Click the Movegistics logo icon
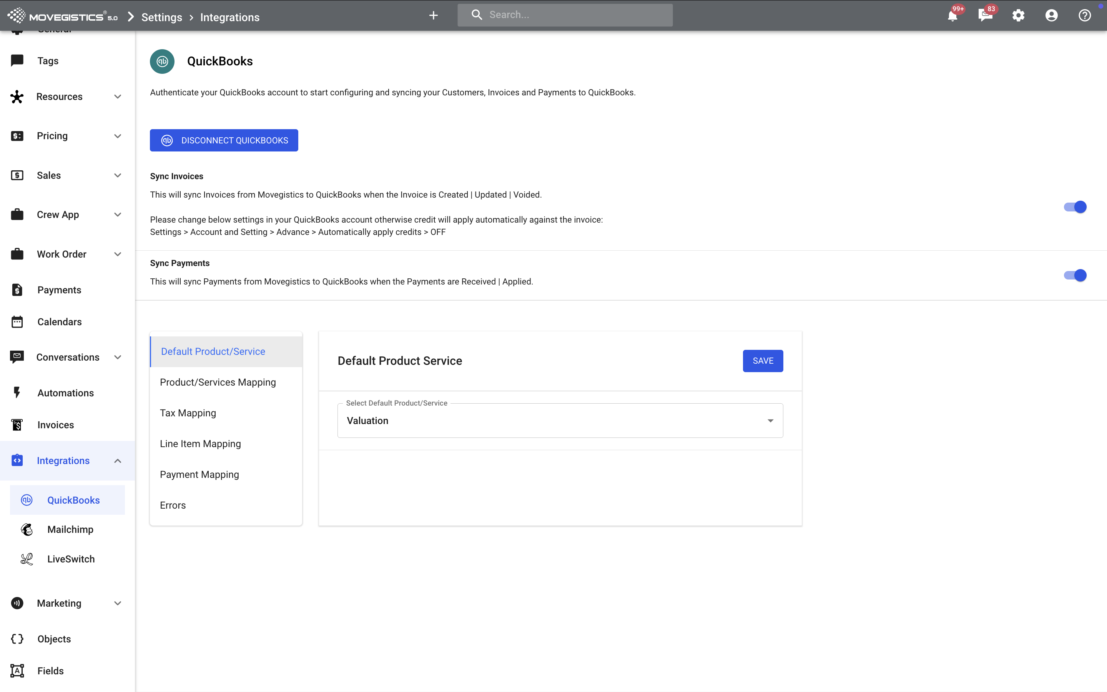 [17, 15]
